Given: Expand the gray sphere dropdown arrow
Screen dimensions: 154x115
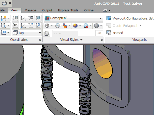Looking at the screenshot, I should coord(101,26).
